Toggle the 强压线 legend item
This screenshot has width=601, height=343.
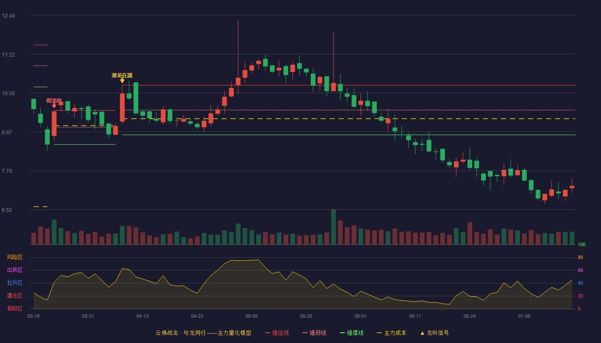coord(277,333)
